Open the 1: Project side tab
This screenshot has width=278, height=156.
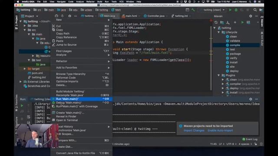click(x=17, y=23)
